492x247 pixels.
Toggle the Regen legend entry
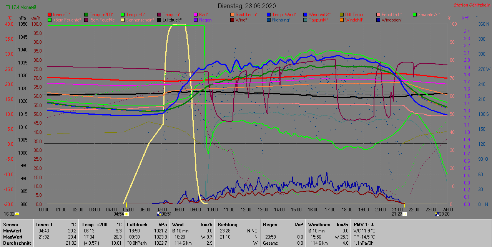pos(202,20)
